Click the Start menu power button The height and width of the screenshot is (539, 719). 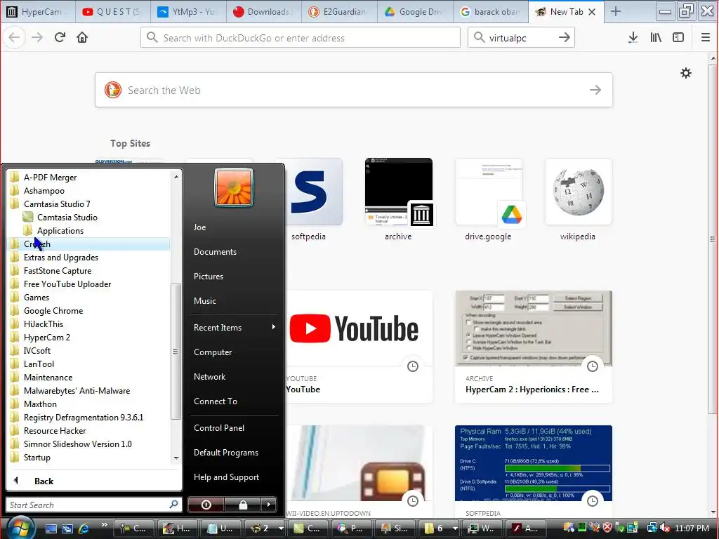pyautogui.click(x=206, y=505)
